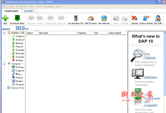166x113 pixels.
Task: Sort by the Size column header
Action: [100, 33]
